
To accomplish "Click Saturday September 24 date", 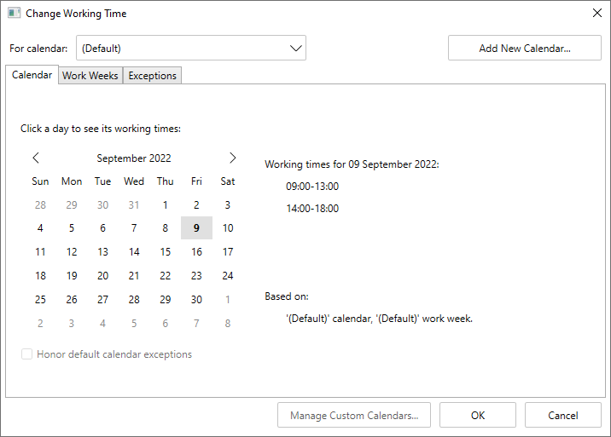I will pos(228,276).
